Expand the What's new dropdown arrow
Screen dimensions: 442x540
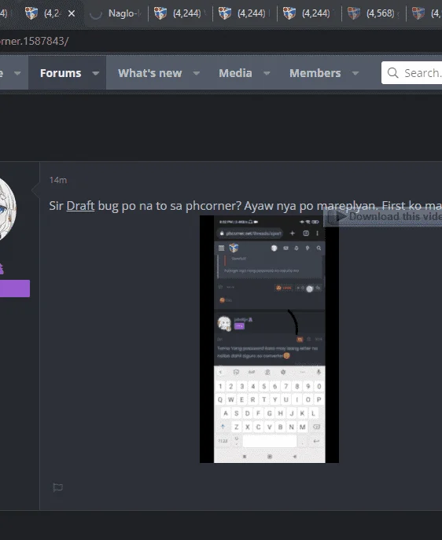click(x=197, y=73)
